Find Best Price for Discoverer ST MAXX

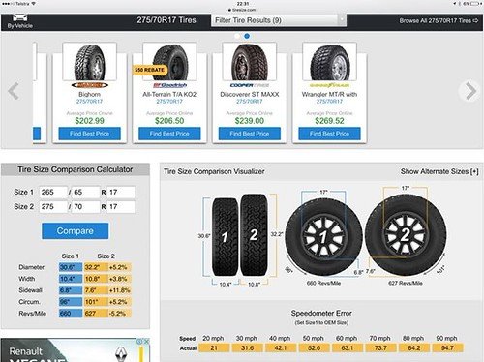point(250,134)
